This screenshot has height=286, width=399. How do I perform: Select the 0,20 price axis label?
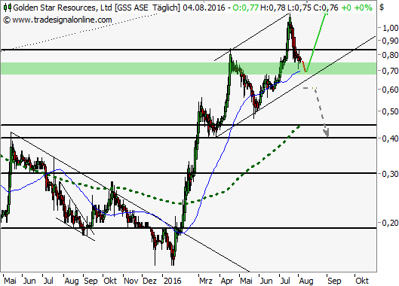coord(391,223)
